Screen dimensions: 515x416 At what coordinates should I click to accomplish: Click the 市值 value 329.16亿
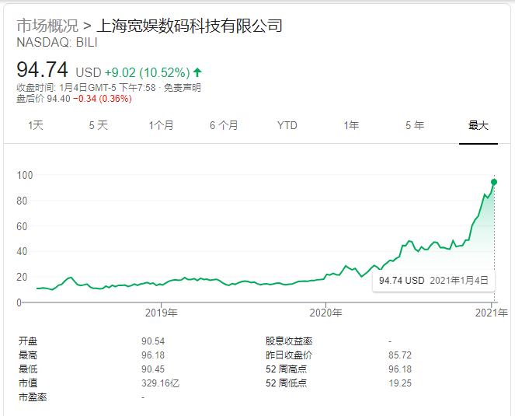click(160, 383)
